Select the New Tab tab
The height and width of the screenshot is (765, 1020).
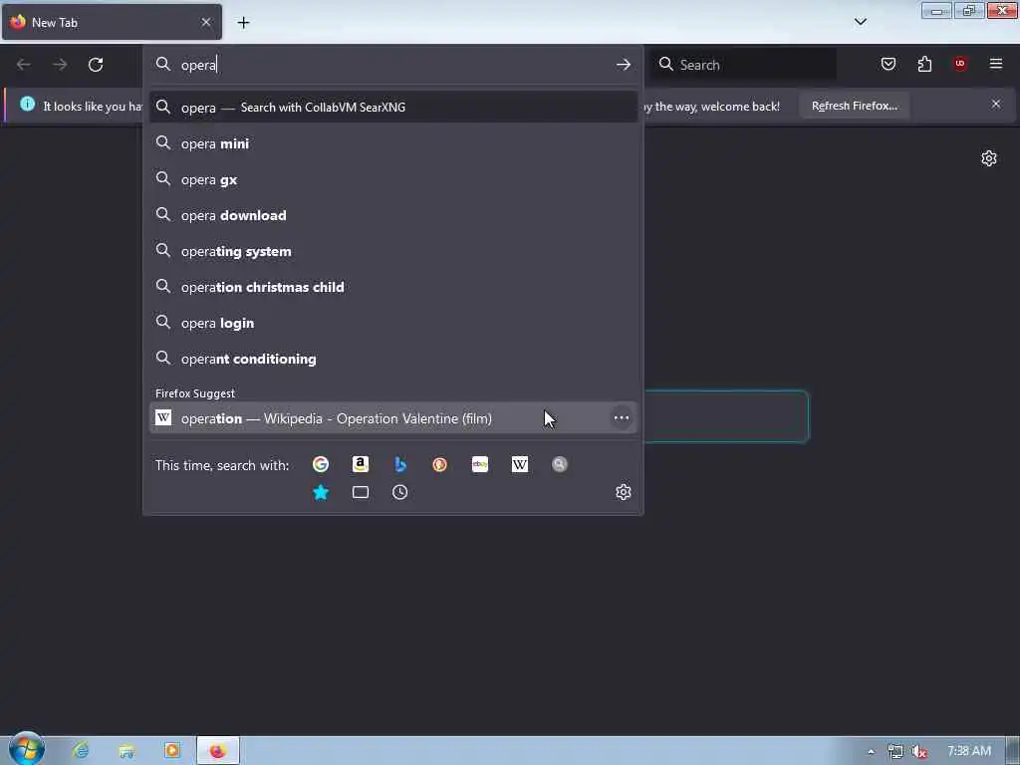(x=112, y=22)
